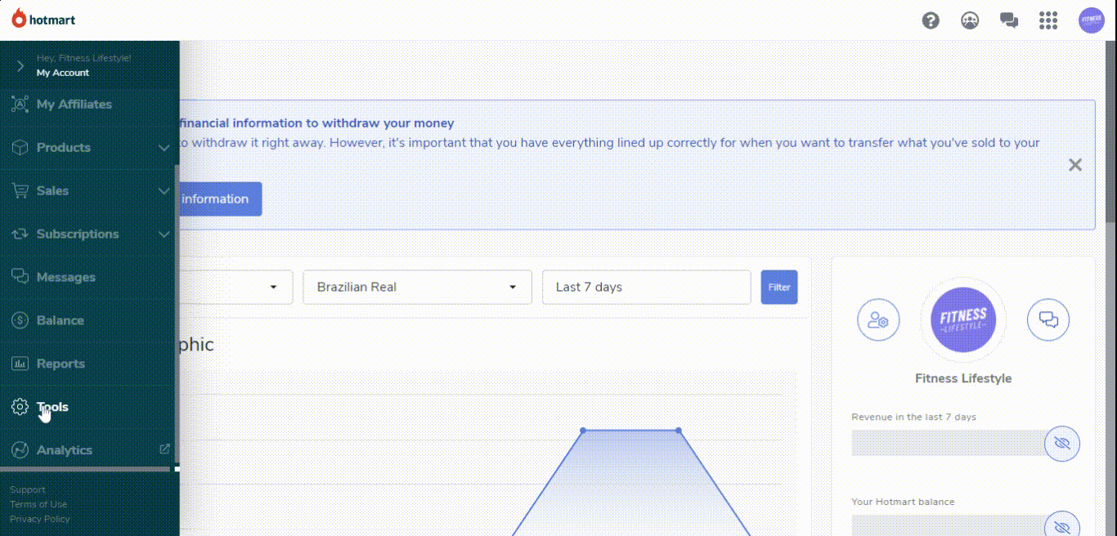Viewport: 1117px width, 536px height.
Task: Open the help question mark icon
Action: click(x=931, y=20)
